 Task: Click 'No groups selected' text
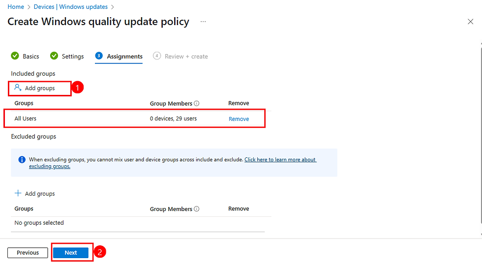pos(39,223)
